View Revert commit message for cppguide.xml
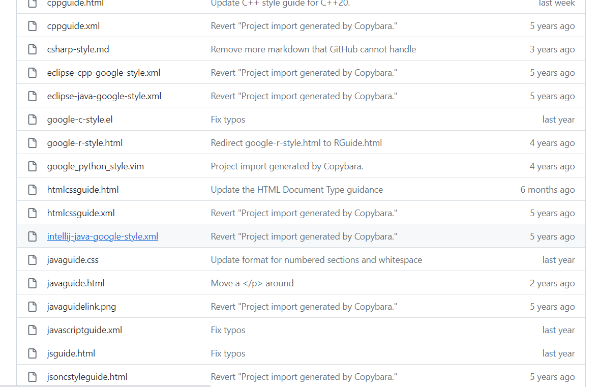 click(304, 26)
